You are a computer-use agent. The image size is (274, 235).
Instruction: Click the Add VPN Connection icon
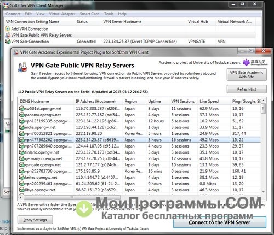[8, 29]
